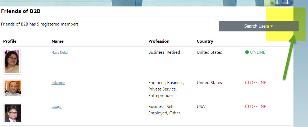The image size is (308, 127).
Task: Click mdzaman's profile photo
Action: (x=13, y=88)
